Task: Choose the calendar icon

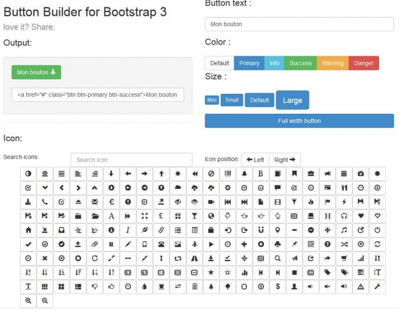Action: point(344,174)
